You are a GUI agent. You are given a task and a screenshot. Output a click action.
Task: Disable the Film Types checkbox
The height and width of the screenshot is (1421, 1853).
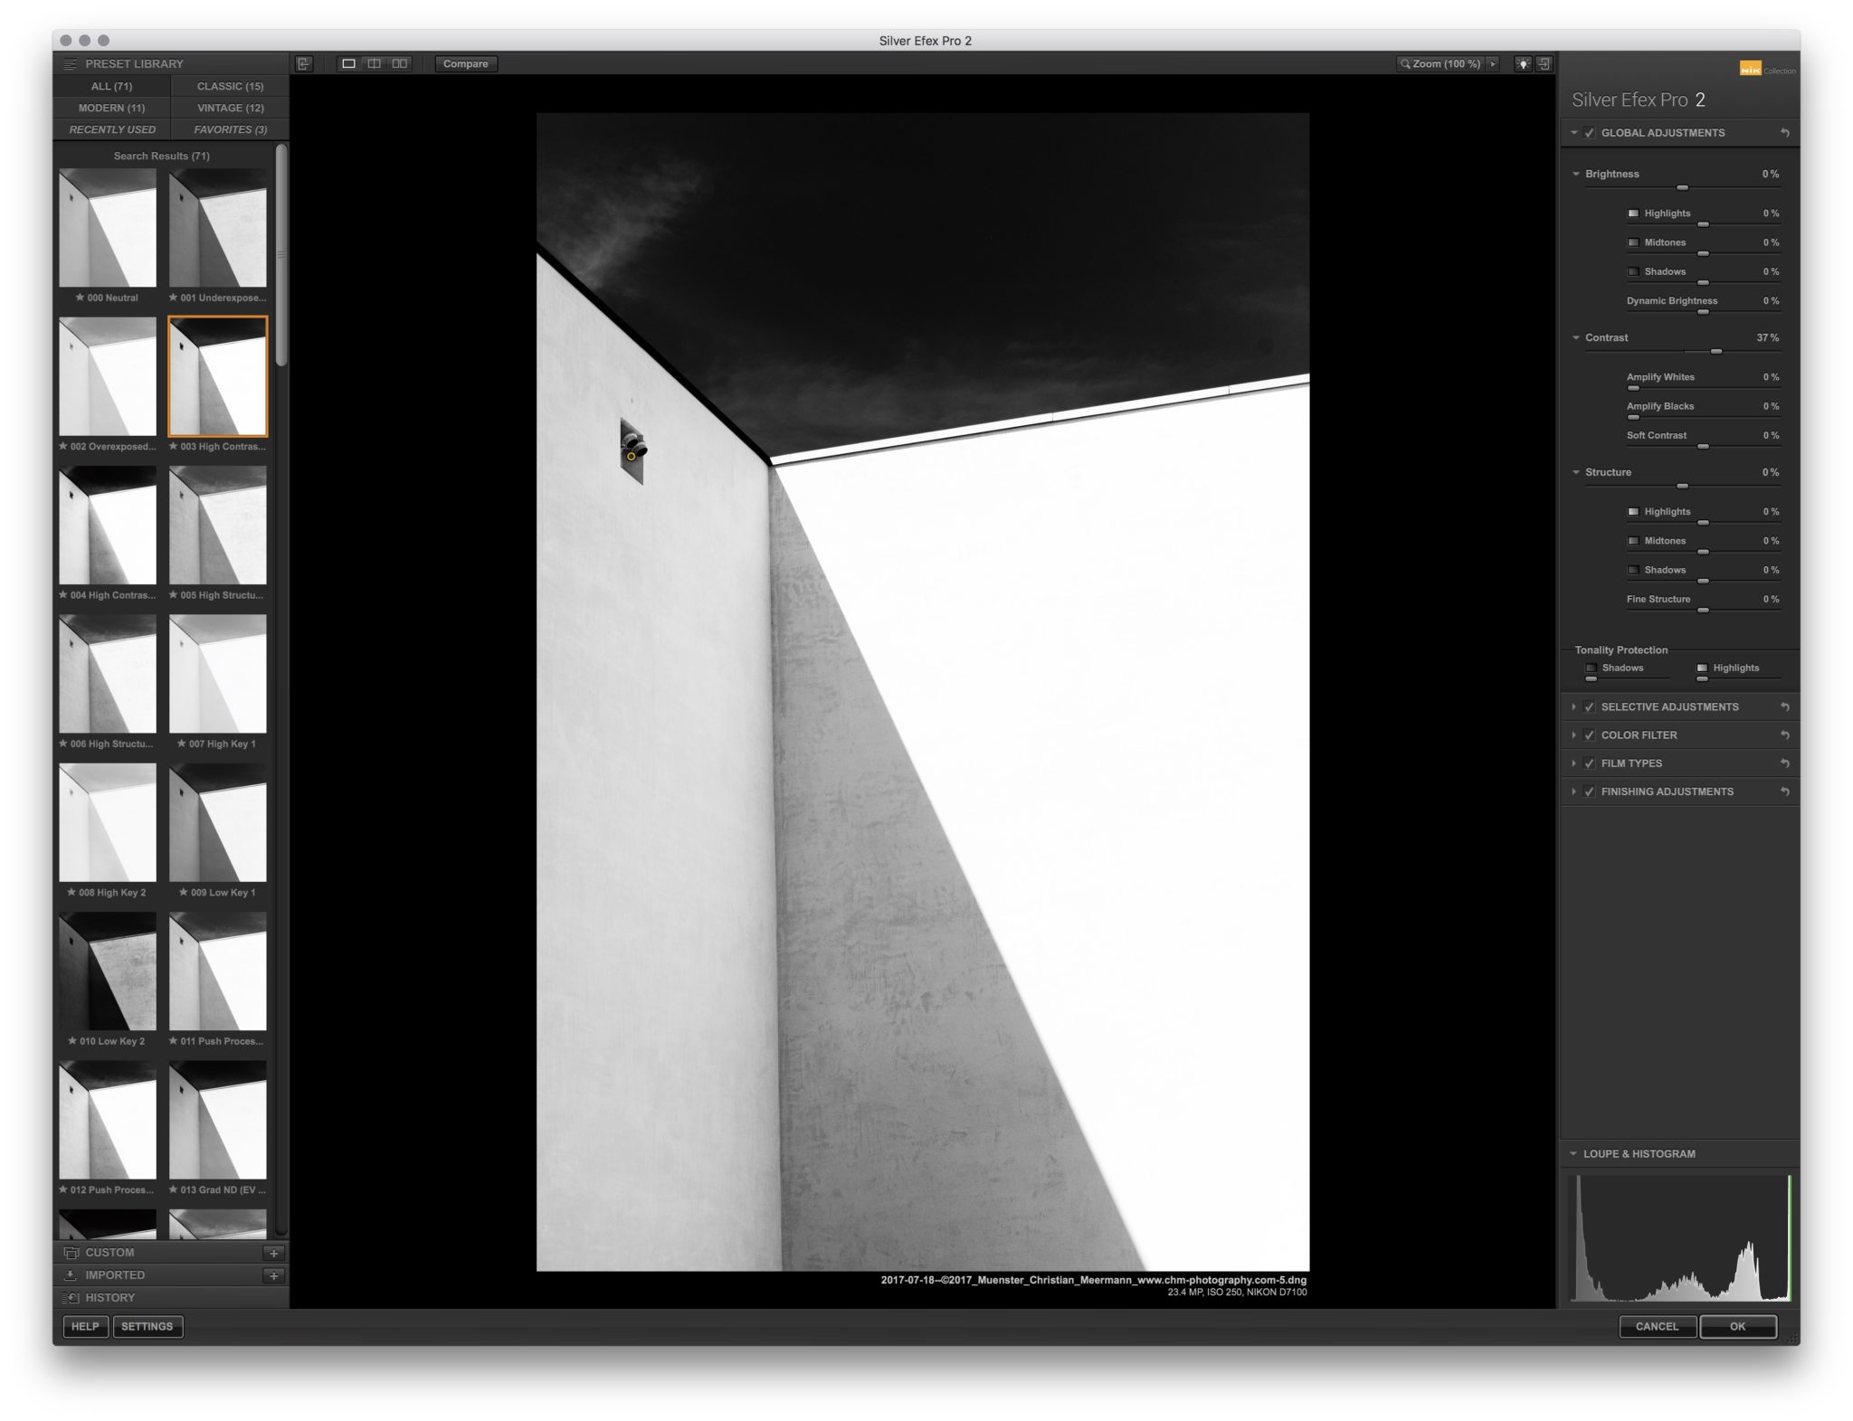(x=1590, y=763)
